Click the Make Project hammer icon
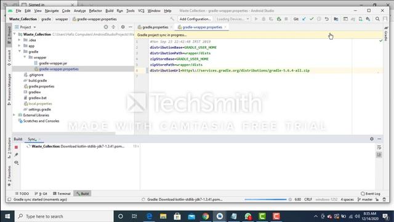The height and width of the screenshot is (222, 394). pyautogui.click(x=172, y=19)
